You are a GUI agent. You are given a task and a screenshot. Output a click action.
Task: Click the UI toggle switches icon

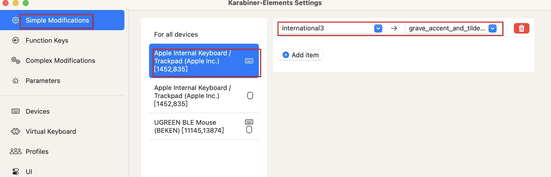click(x=16, y=171)
